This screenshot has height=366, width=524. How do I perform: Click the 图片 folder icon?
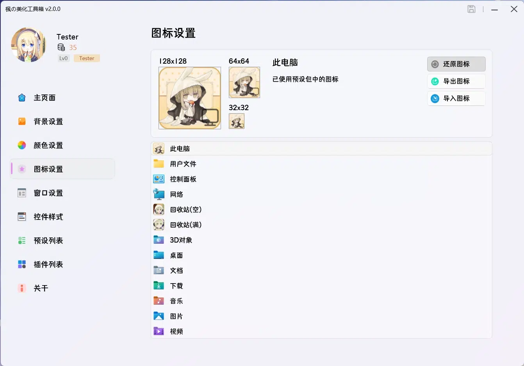click(159, 316)
